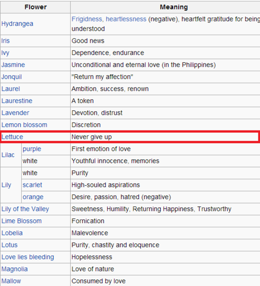This screenshot has width=260, height=286.
Task: Click the Lemon blossom link
Action: (24, 125)
